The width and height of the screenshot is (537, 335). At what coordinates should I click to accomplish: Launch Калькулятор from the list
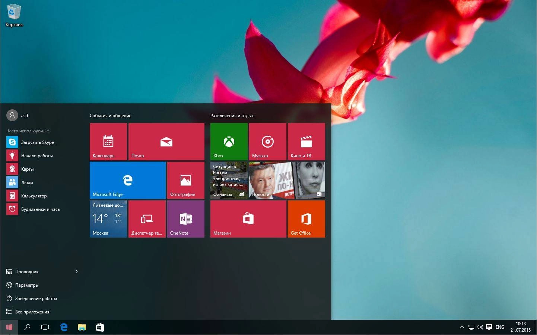pos(43,196)
